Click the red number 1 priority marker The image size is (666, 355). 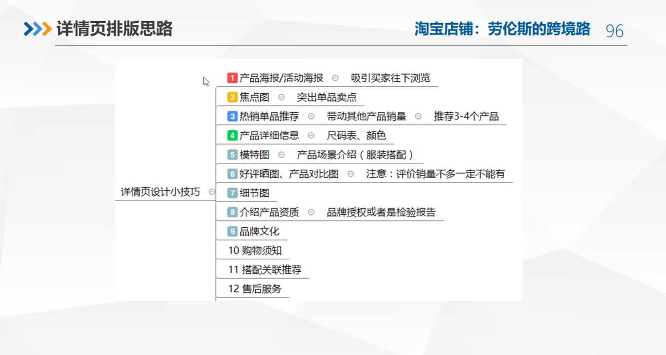point(233,78)
